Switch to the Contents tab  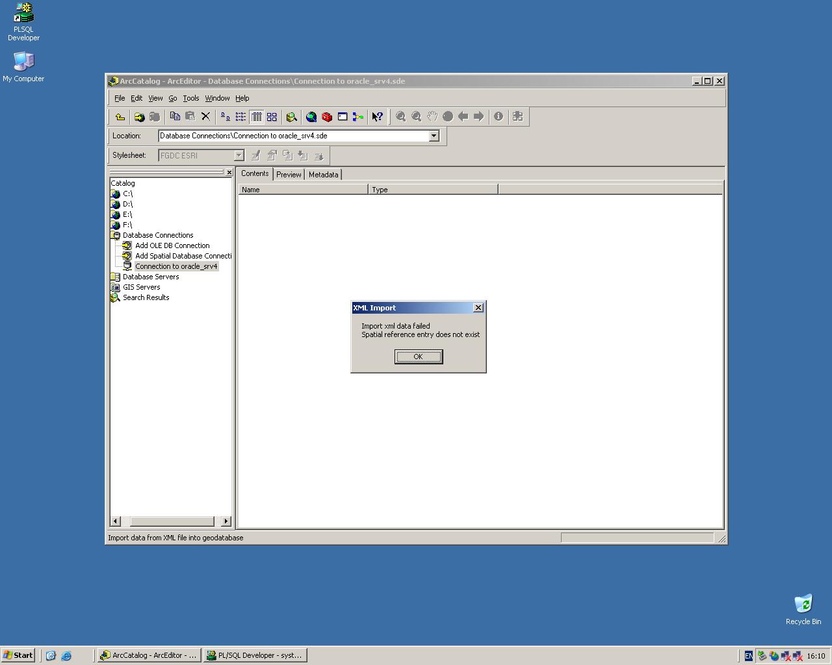[255, 173]
